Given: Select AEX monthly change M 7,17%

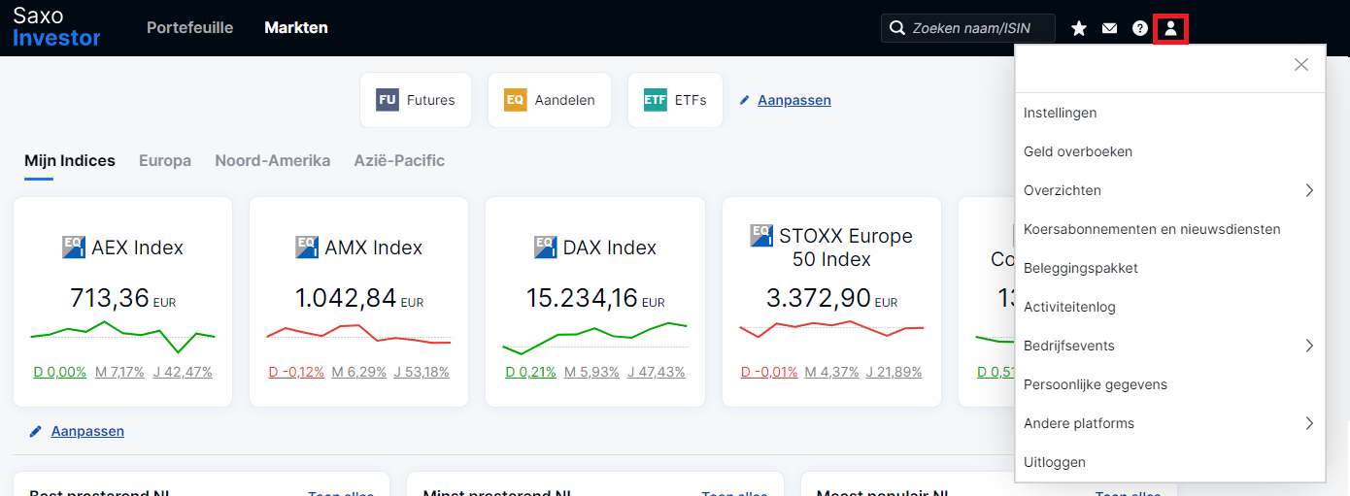Looking at the screenshot, I should pyautogui.click(x=119, y=372).
